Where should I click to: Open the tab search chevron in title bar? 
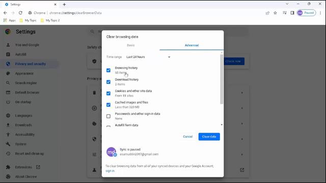287,4
